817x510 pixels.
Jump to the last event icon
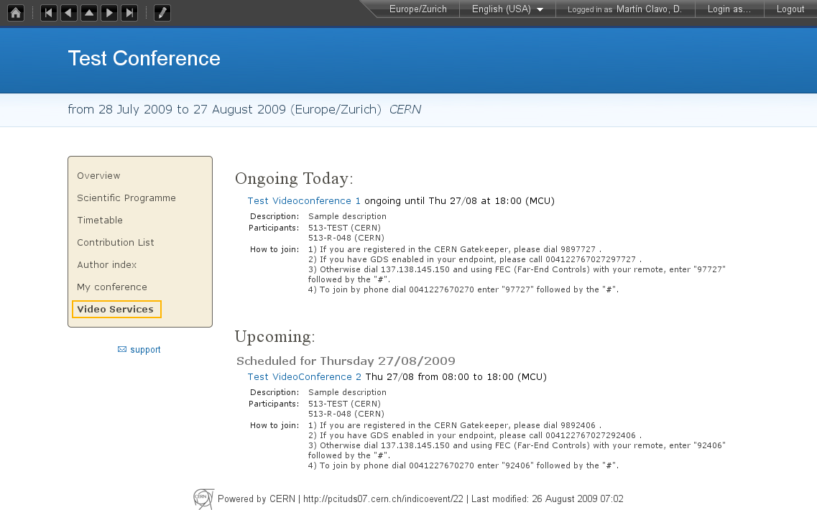129,13
